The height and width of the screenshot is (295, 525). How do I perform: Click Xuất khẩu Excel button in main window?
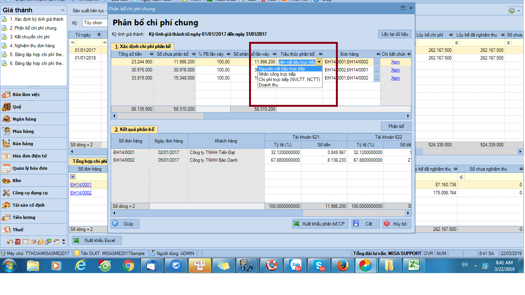point(97,240)
